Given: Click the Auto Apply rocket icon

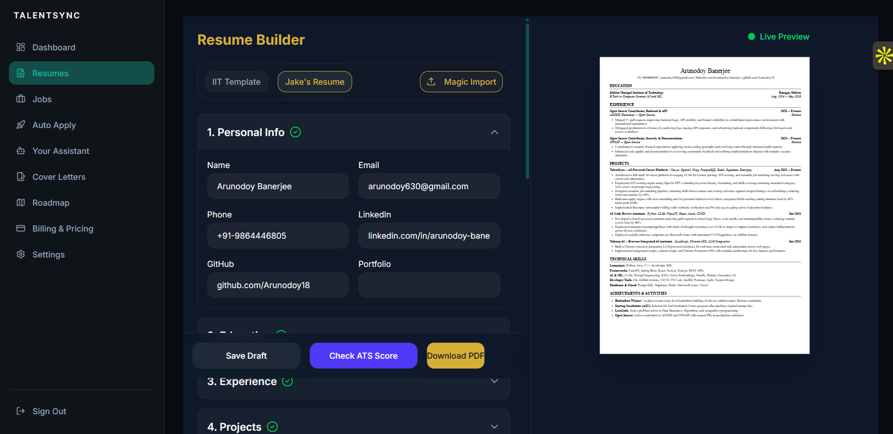Looking at the screenshot, I should click(x=21, y=125).
